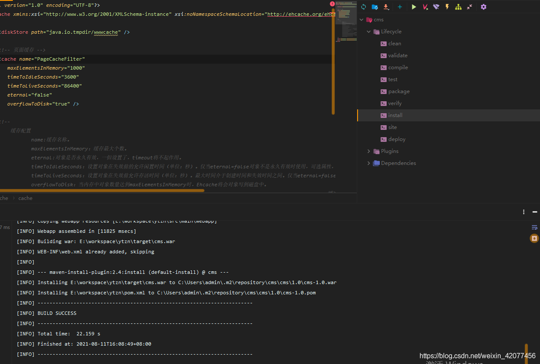
Task: Click Execute Maven Goal icon
Action: coord(425,7)
